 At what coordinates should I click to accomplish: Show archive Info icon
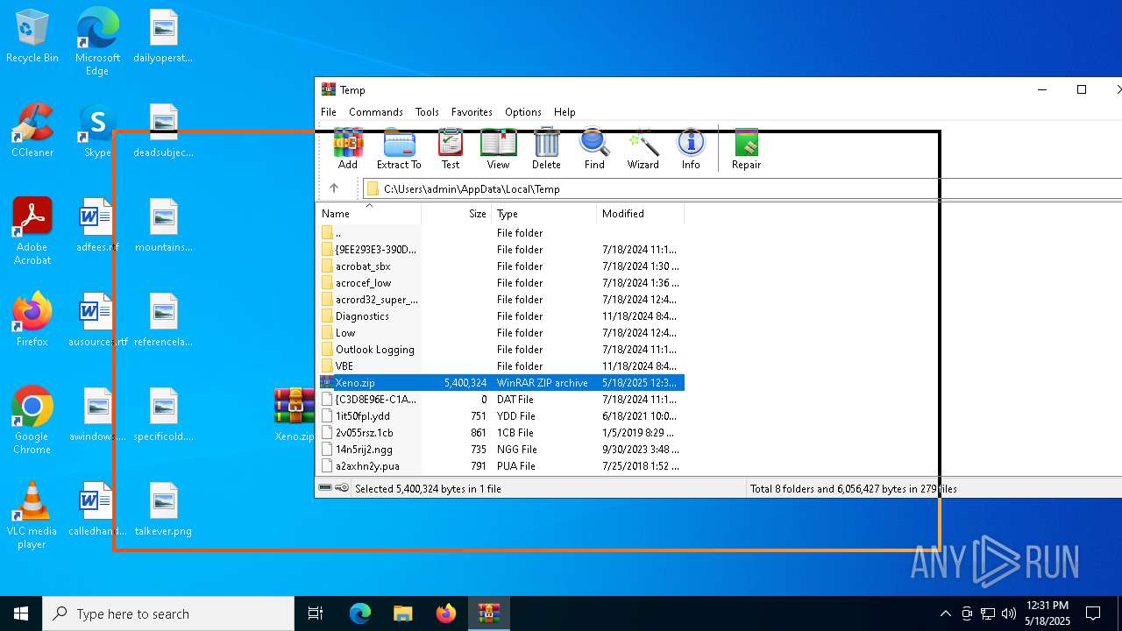[x=691, y=148]
